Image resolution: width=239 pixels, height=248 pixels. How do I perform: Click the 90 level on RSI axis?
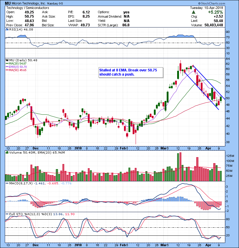(228, 32)
